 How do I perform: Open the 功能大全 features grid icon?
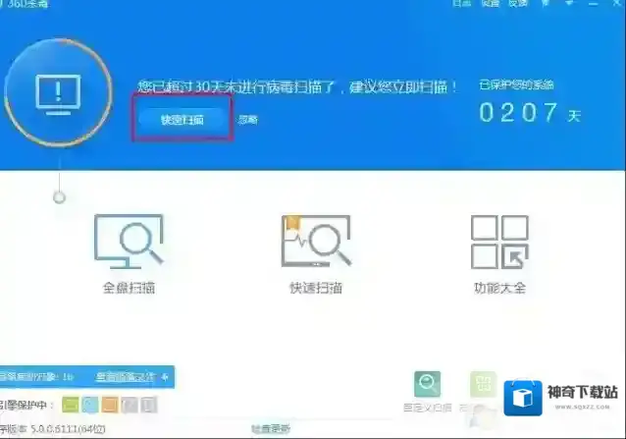click(x=499, y=241)
